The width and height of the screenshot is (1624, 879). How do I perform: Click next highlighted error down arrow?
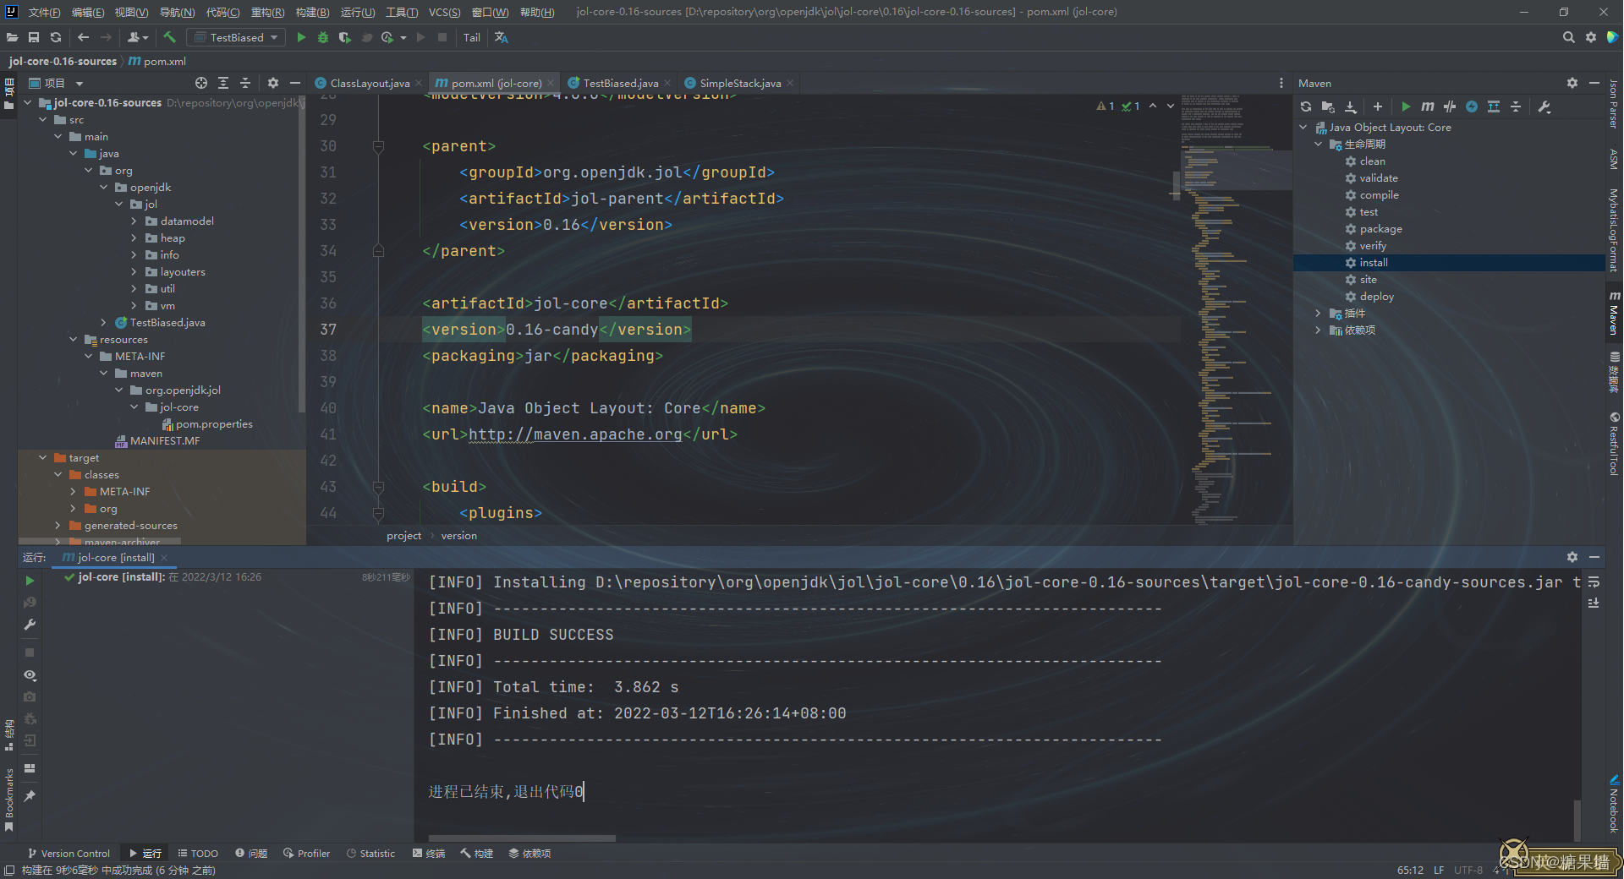(x=1171, y=106)
